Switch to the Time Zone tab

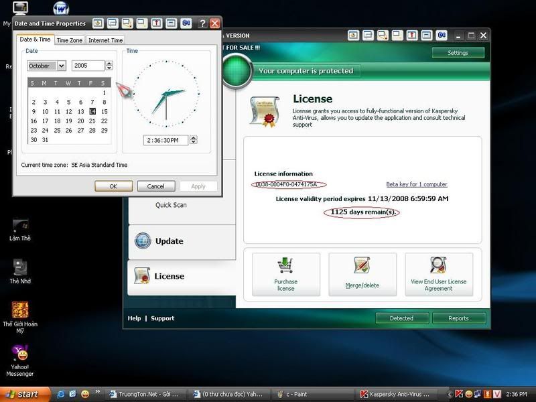[70, 40]
